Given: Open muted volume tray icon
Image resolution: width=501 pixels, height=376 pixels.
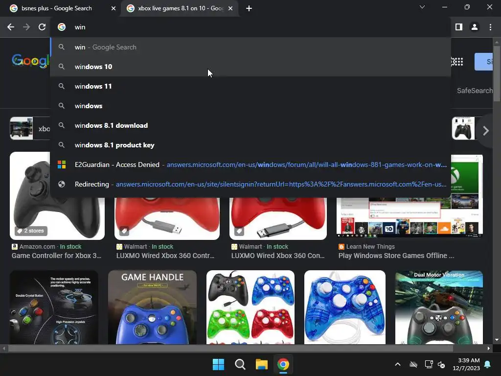Looking at the screenshot, I should tap(441, 364).
